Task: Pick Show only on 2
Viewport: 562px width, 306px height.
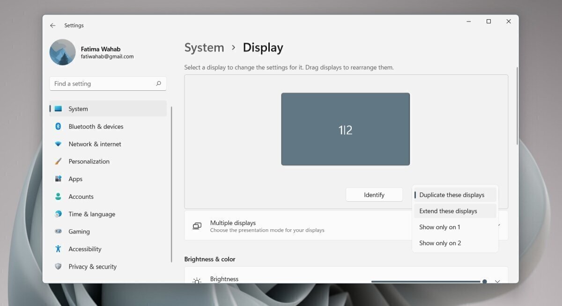Action: point(440,243)
